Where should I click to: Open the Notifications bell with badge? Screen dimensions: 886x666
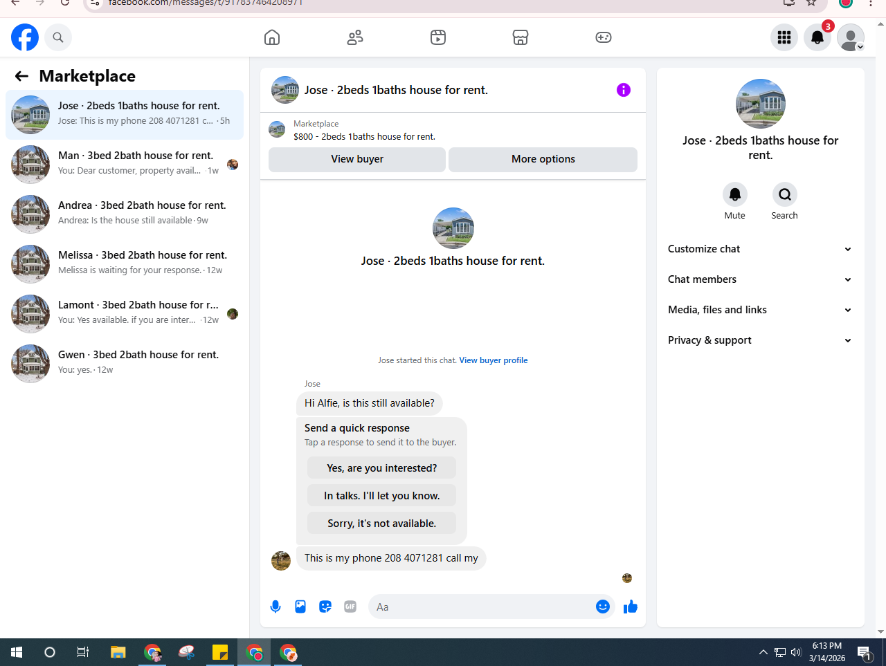tap(817, 37)
